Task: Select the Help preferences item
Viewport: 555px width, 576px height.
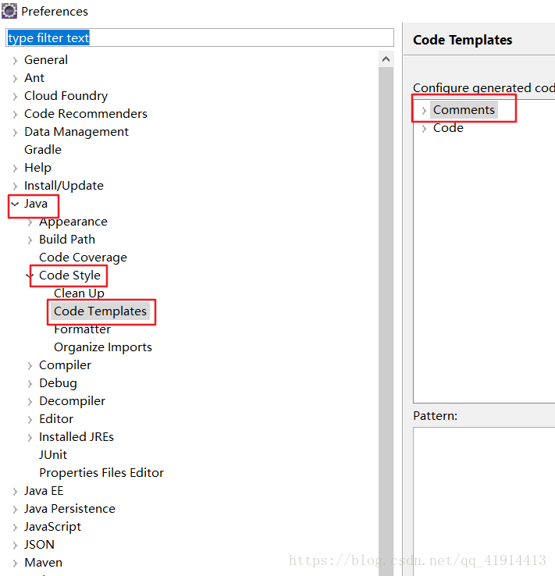Action: coord(37,168)
